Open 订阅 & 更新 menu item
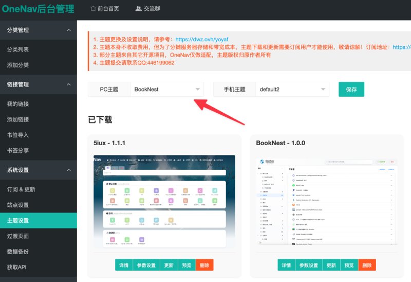 click(38, 189)
